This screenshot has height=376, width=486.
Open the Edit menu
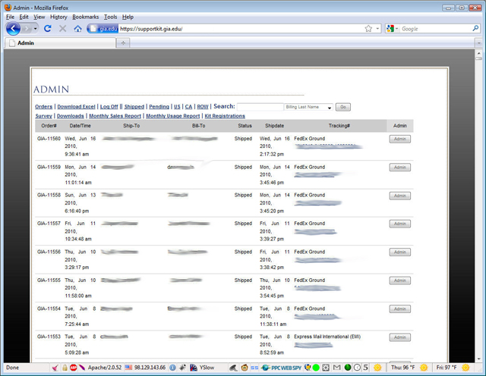click(24, 17)
